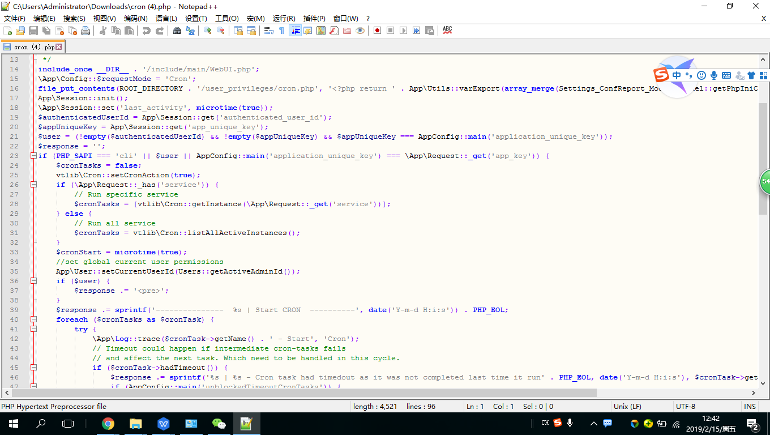Collapse the hadTimeout block on line 45
Viewport: 770px width, 435px height.
pos(34,368)
